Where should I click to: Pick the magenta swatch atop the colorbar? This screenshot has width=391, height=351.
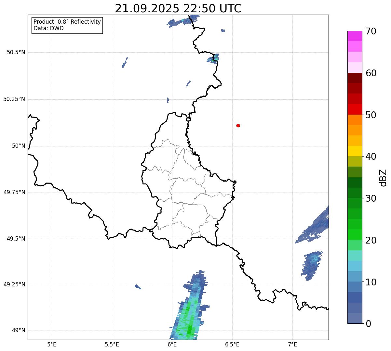click(355, 36)
